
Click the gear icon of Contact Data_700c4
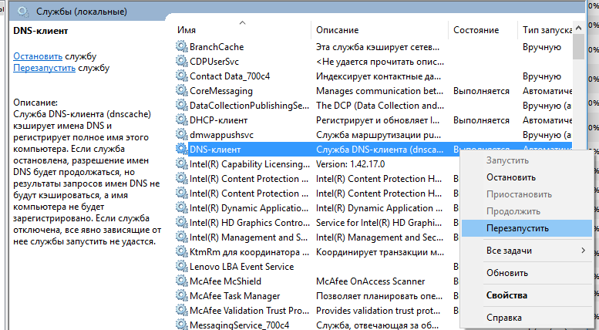click(181, 76)
